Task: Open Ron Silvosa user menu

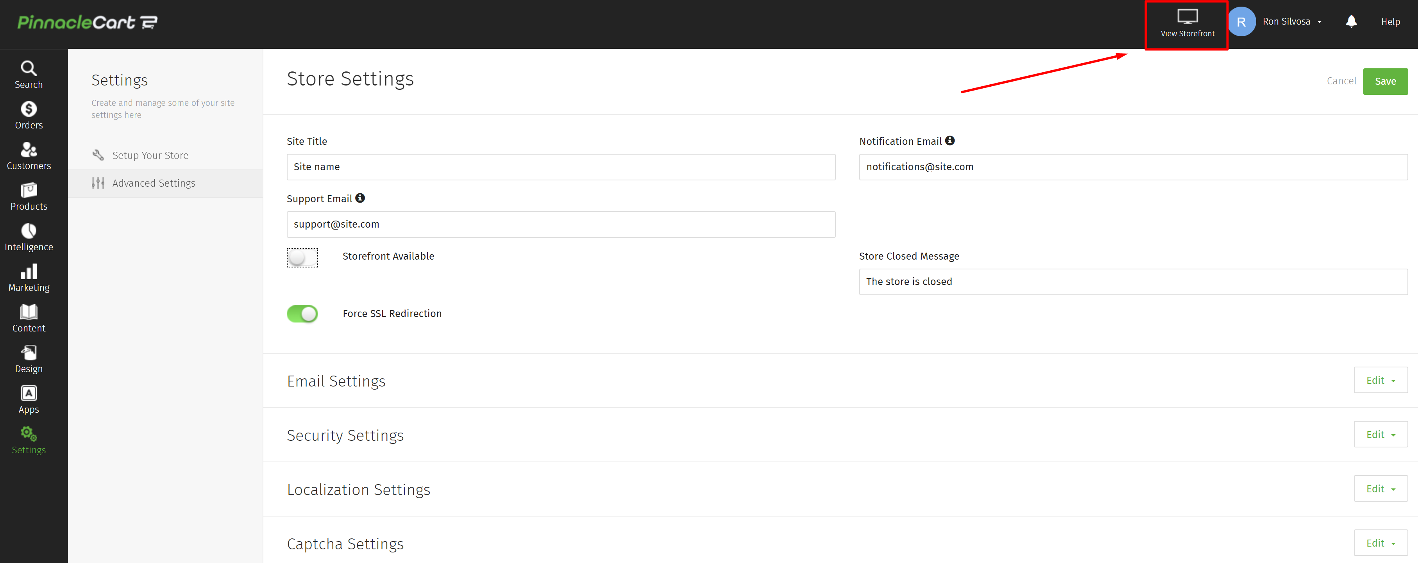Action: (1291, 21)
